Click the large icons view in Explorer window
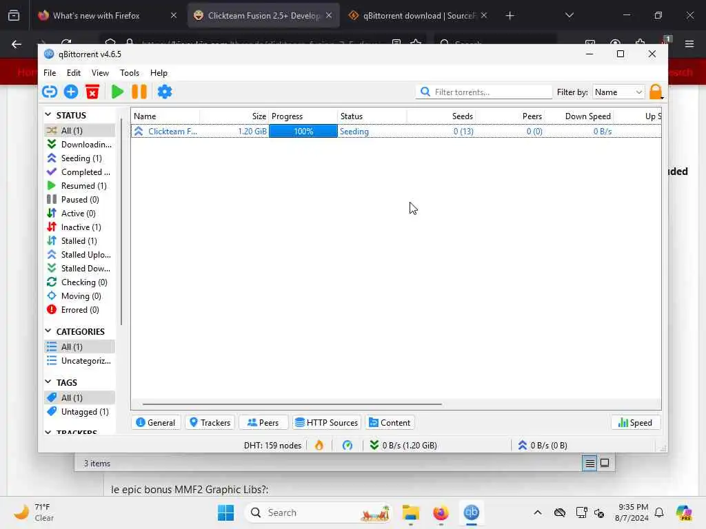Screen dimensions: 706x529 tap(605, 464)
